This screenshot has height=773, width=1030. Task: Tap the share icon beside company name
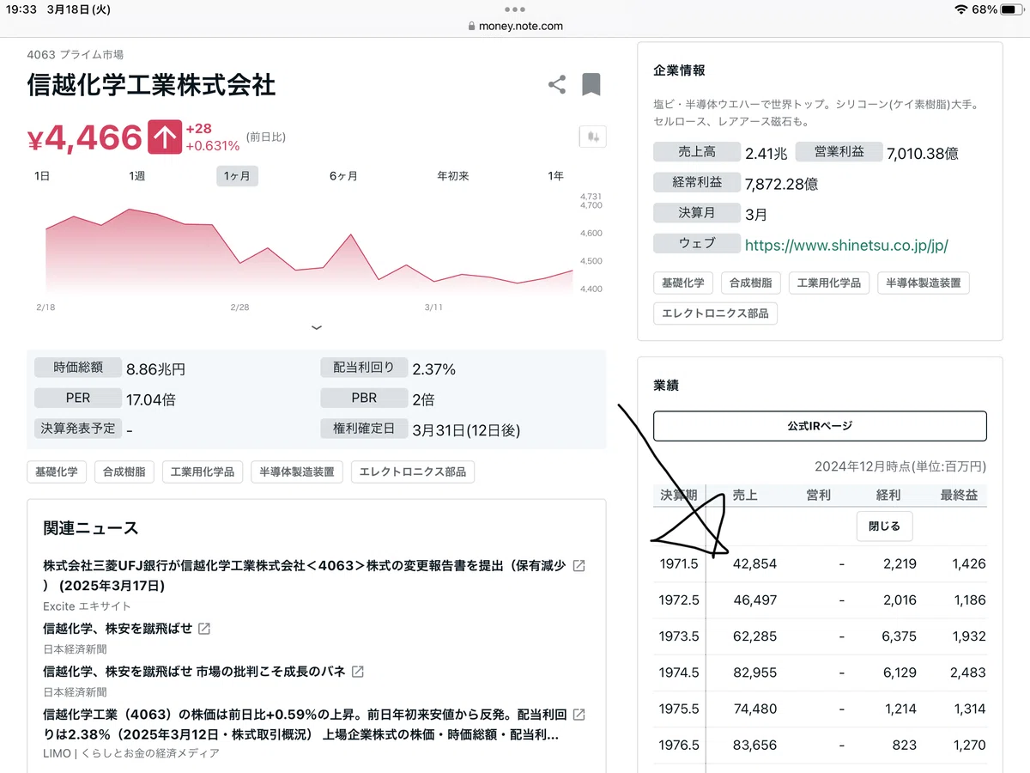click(x=557, y=84)
